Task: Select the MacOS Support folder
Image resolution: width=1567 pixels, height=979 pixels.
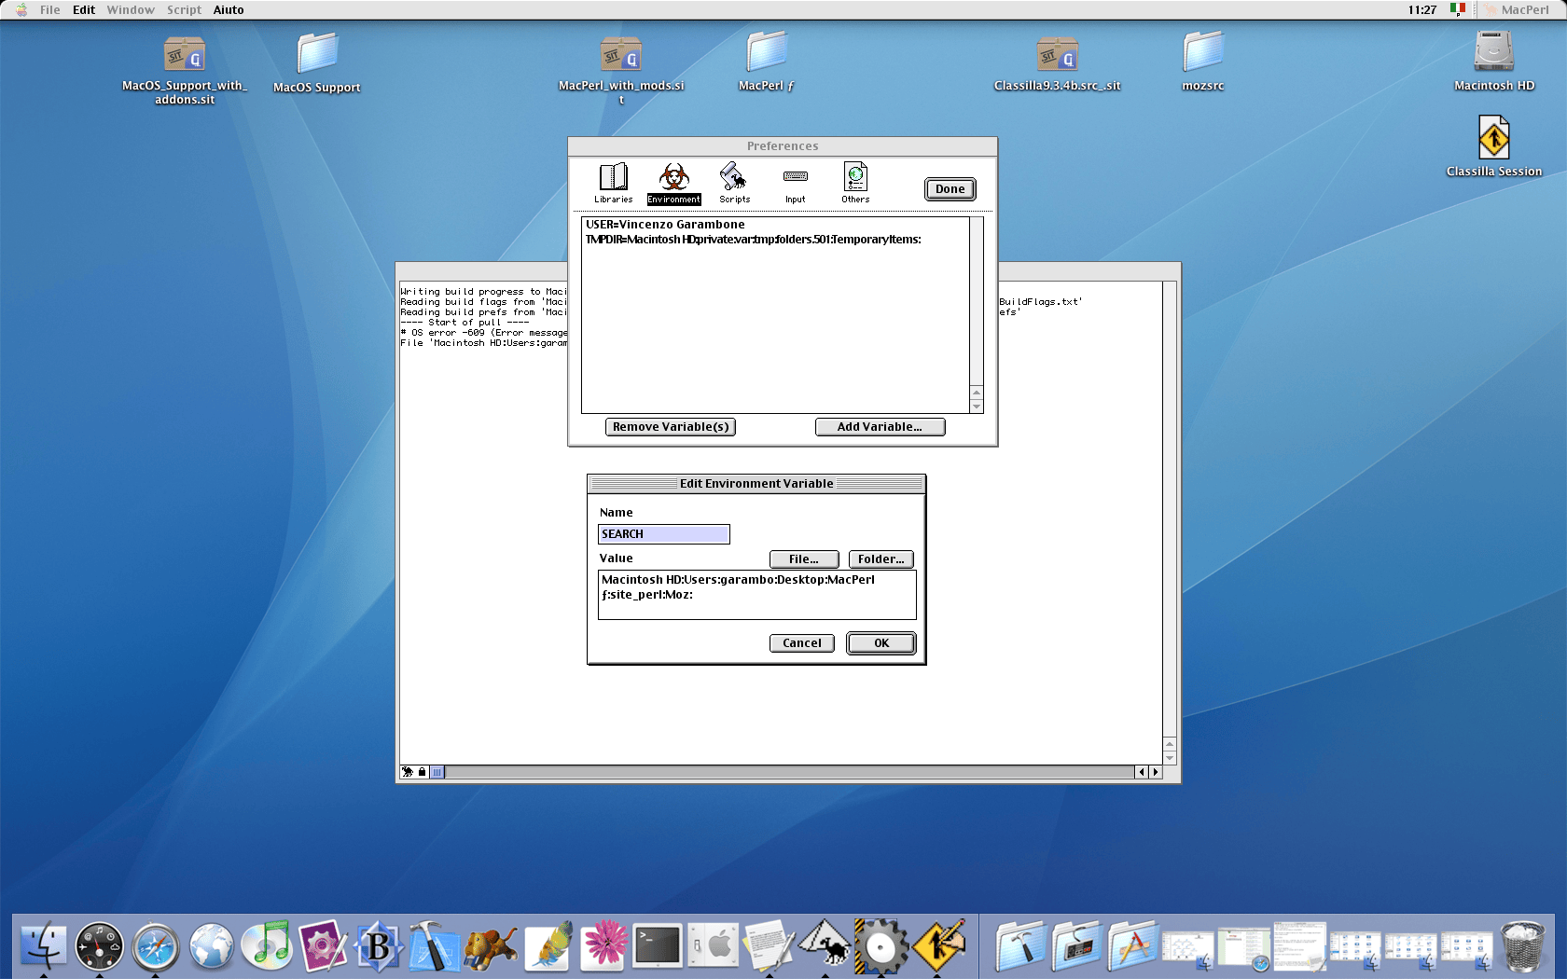Action: coord(317,63)
